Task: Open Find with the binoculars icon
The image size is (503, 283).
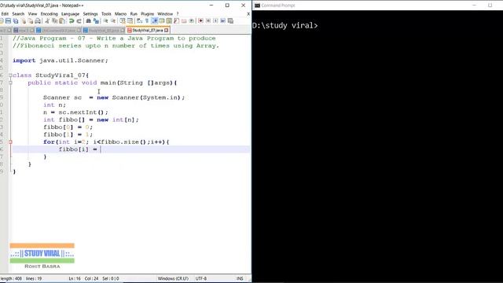Action: click(88, 21)
